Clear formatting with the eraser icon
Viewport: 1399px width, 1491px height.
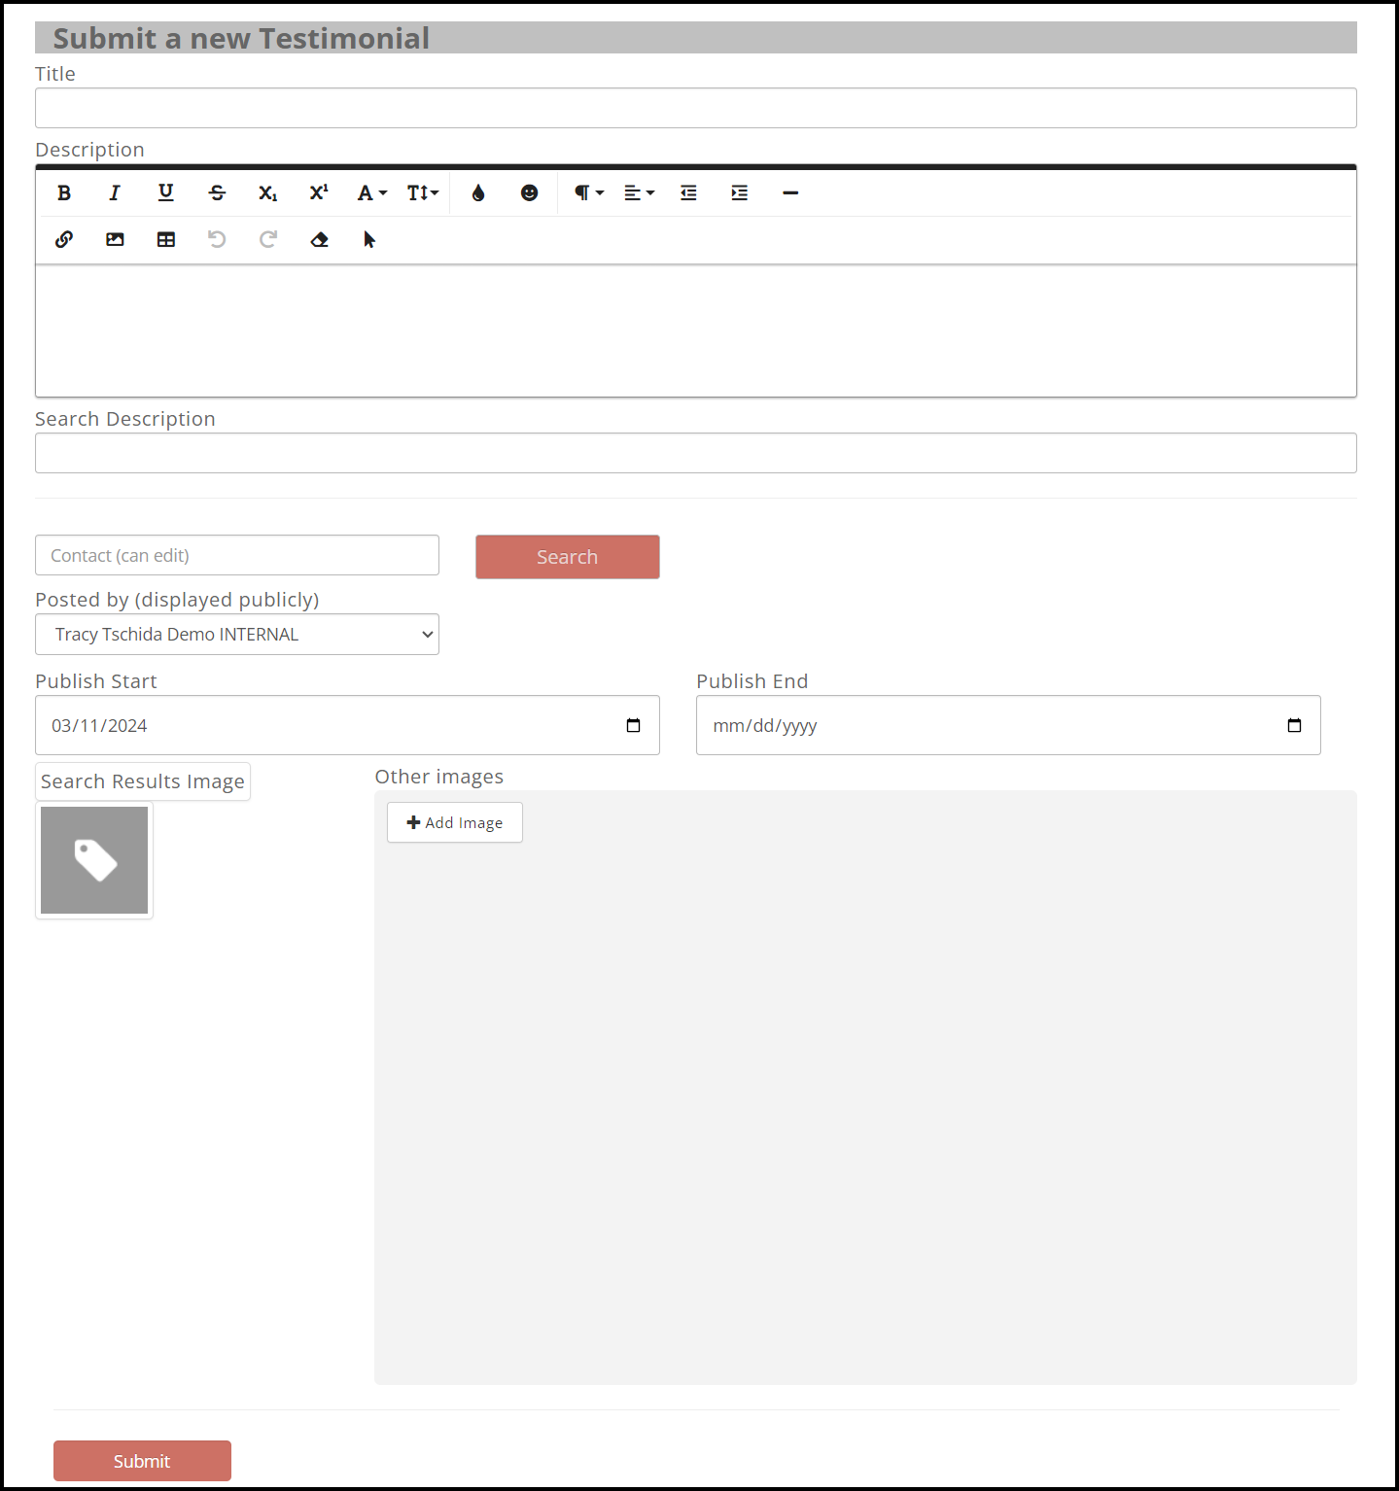click(x=319, y=239)
